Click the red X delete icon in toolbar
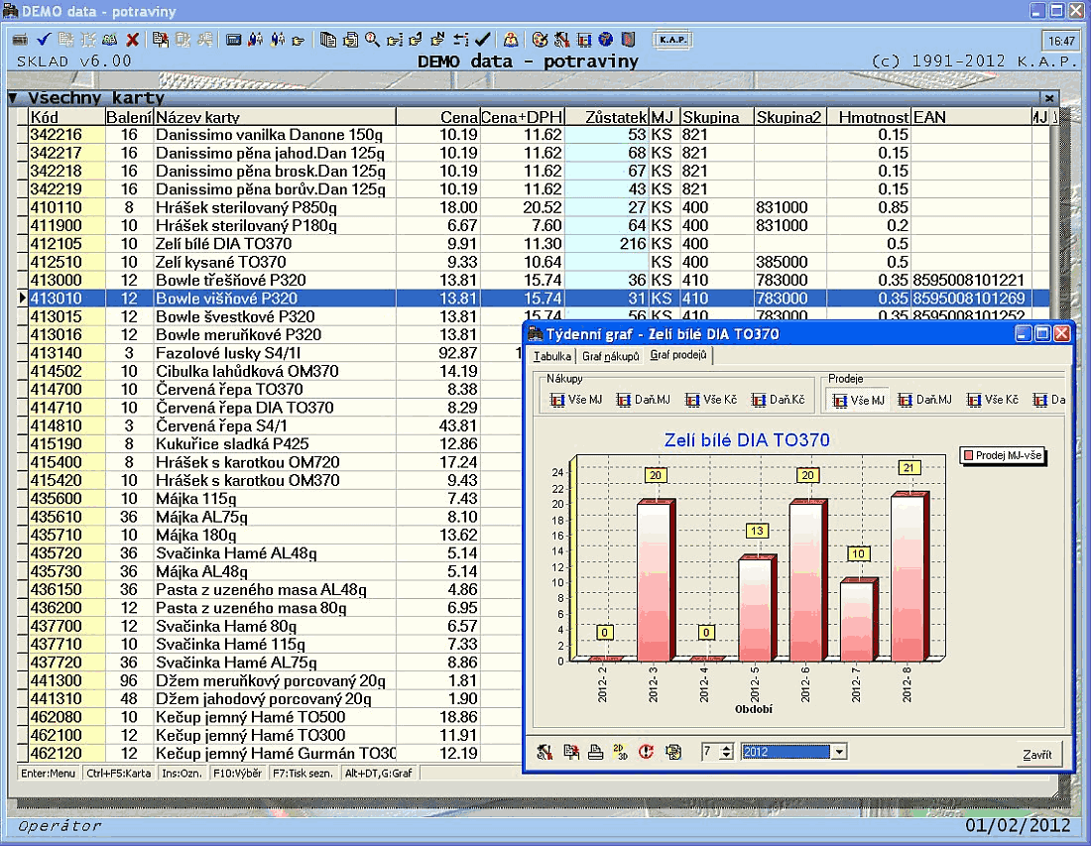 tap(132, 40)
